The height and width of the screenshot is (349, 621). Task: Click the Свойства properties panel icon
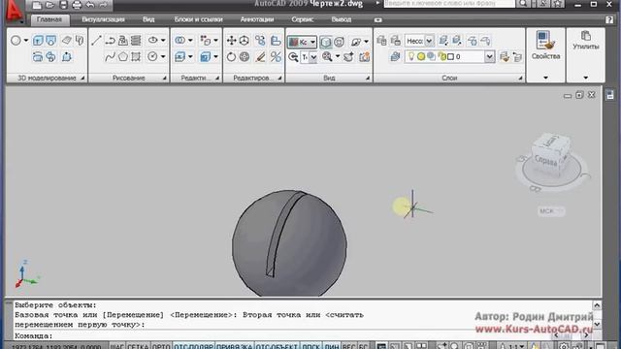tap(545, 41)
